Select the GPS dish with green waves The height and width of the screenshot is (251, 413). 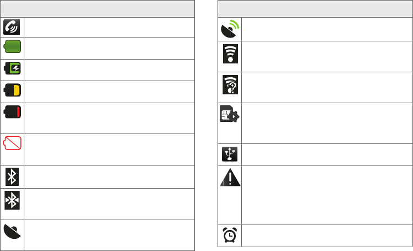pyautogui.click(x=230, y=29)
